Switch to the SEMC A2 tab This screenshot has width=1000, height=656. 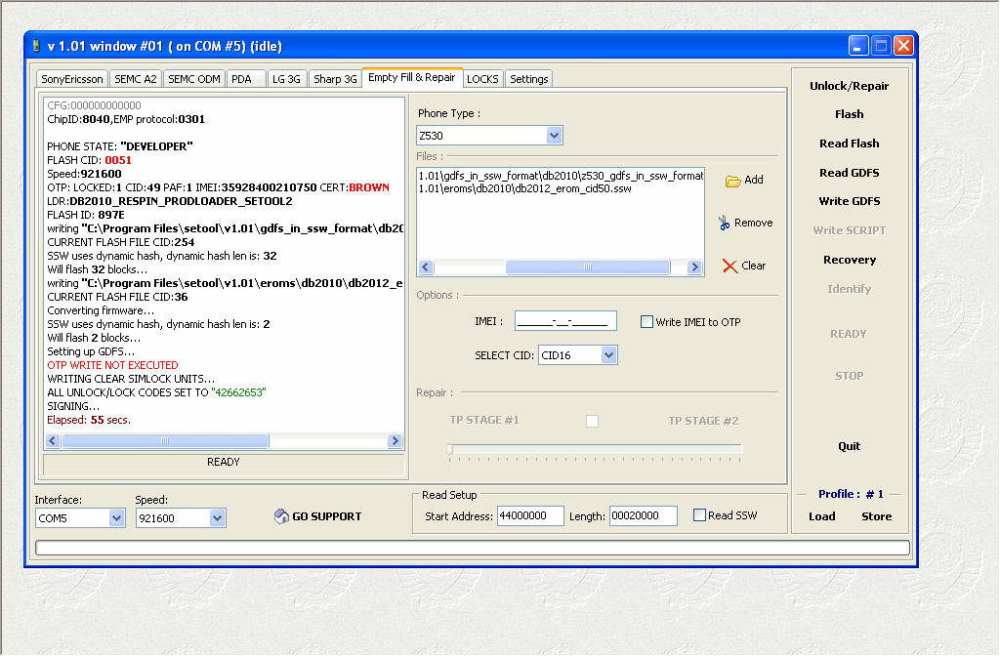pyautogui.click(x=135, y=79)
